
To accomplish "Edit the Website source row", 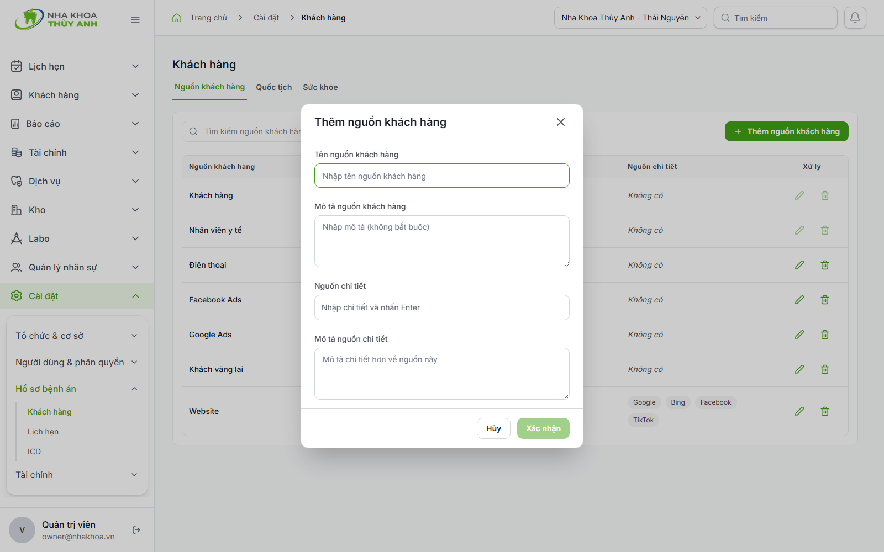I will pyautogui.click(x=799, y=411).
